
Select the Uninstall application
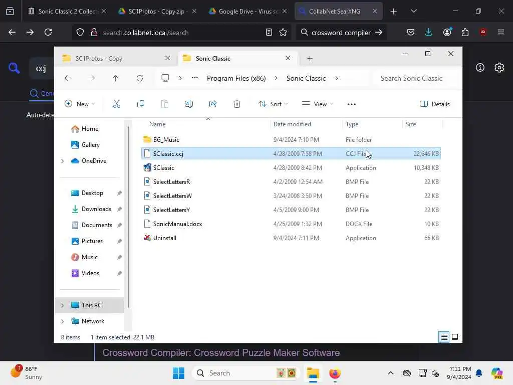click(x=291, y=238)
